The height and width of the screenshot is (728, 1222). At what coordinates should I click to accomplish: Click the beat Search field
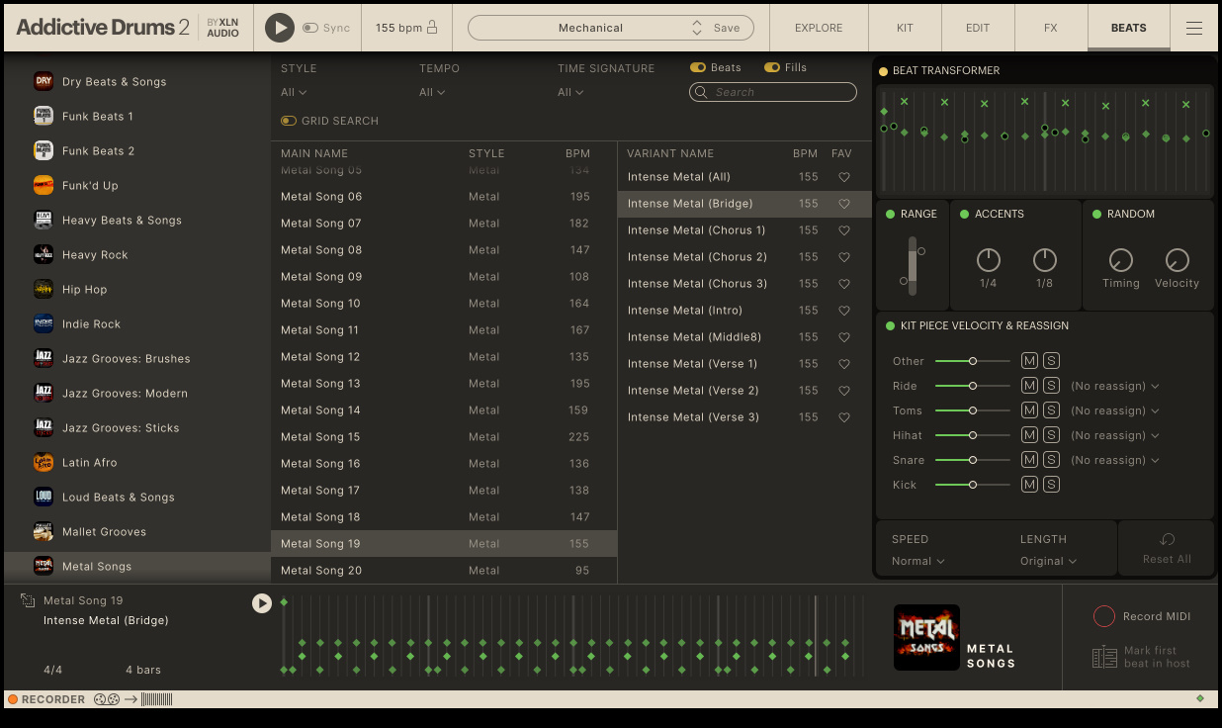pyautogui.click(x=773, y=92)
